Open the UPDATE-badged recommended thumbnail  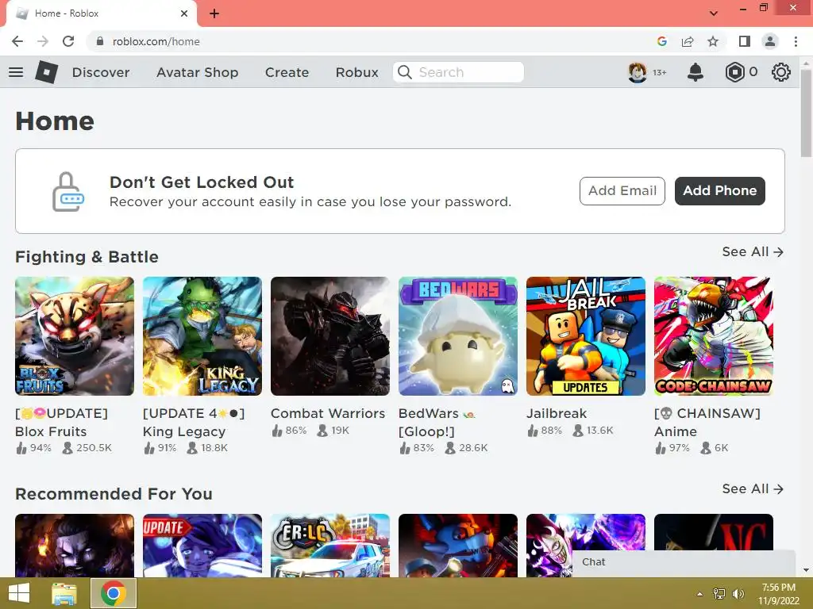(x=202, y=546)
